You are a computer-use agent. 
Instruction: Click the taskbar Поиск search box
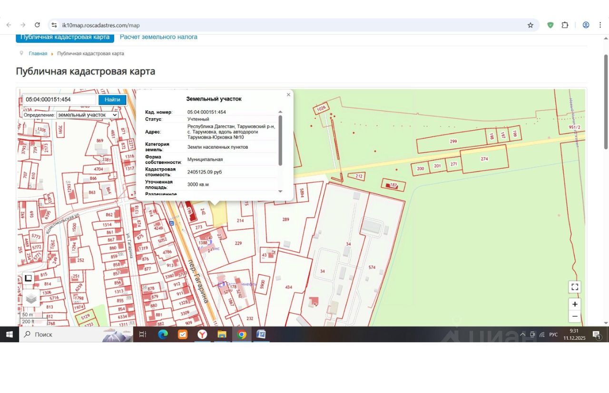pyautogui.click(x=76, y=335)
